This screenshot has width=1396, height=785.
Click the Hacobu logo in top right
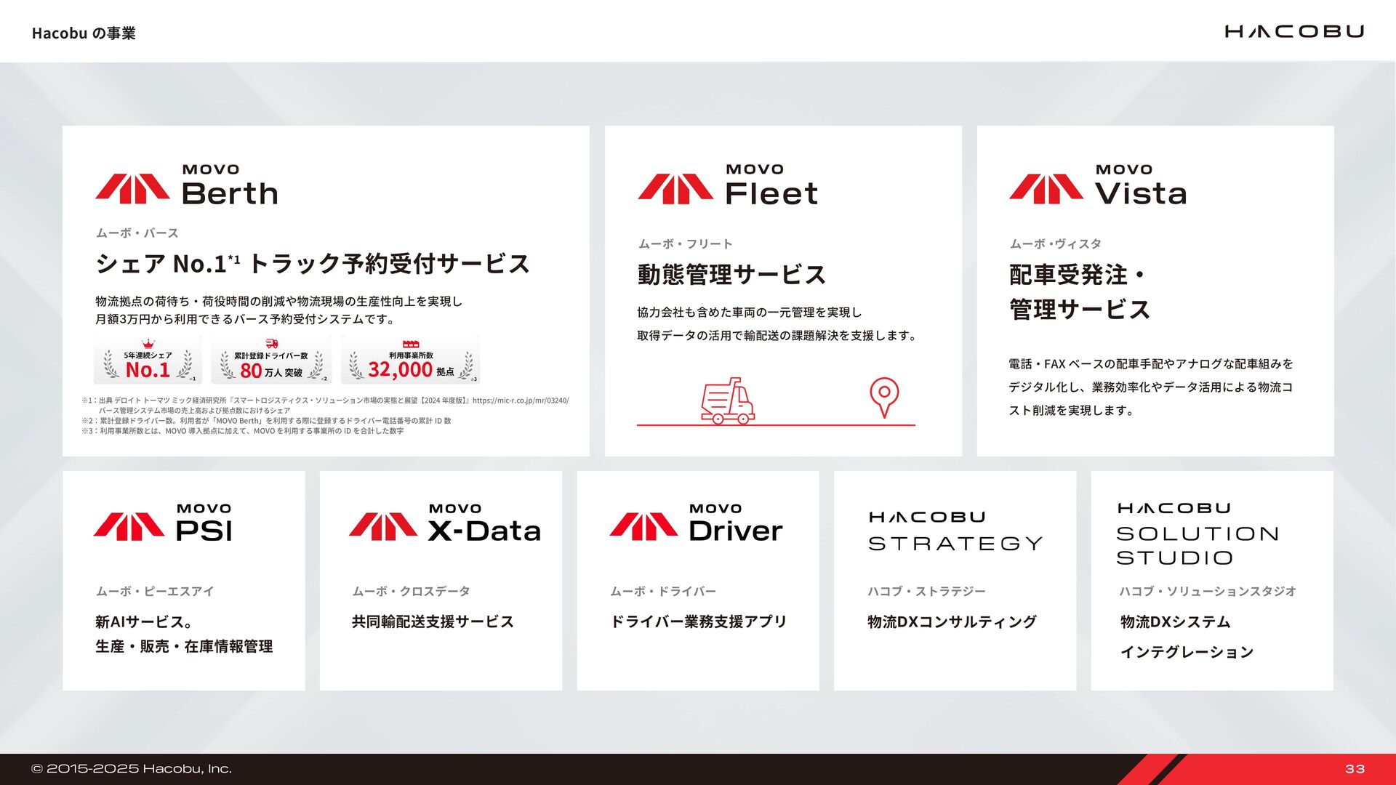1293,31
